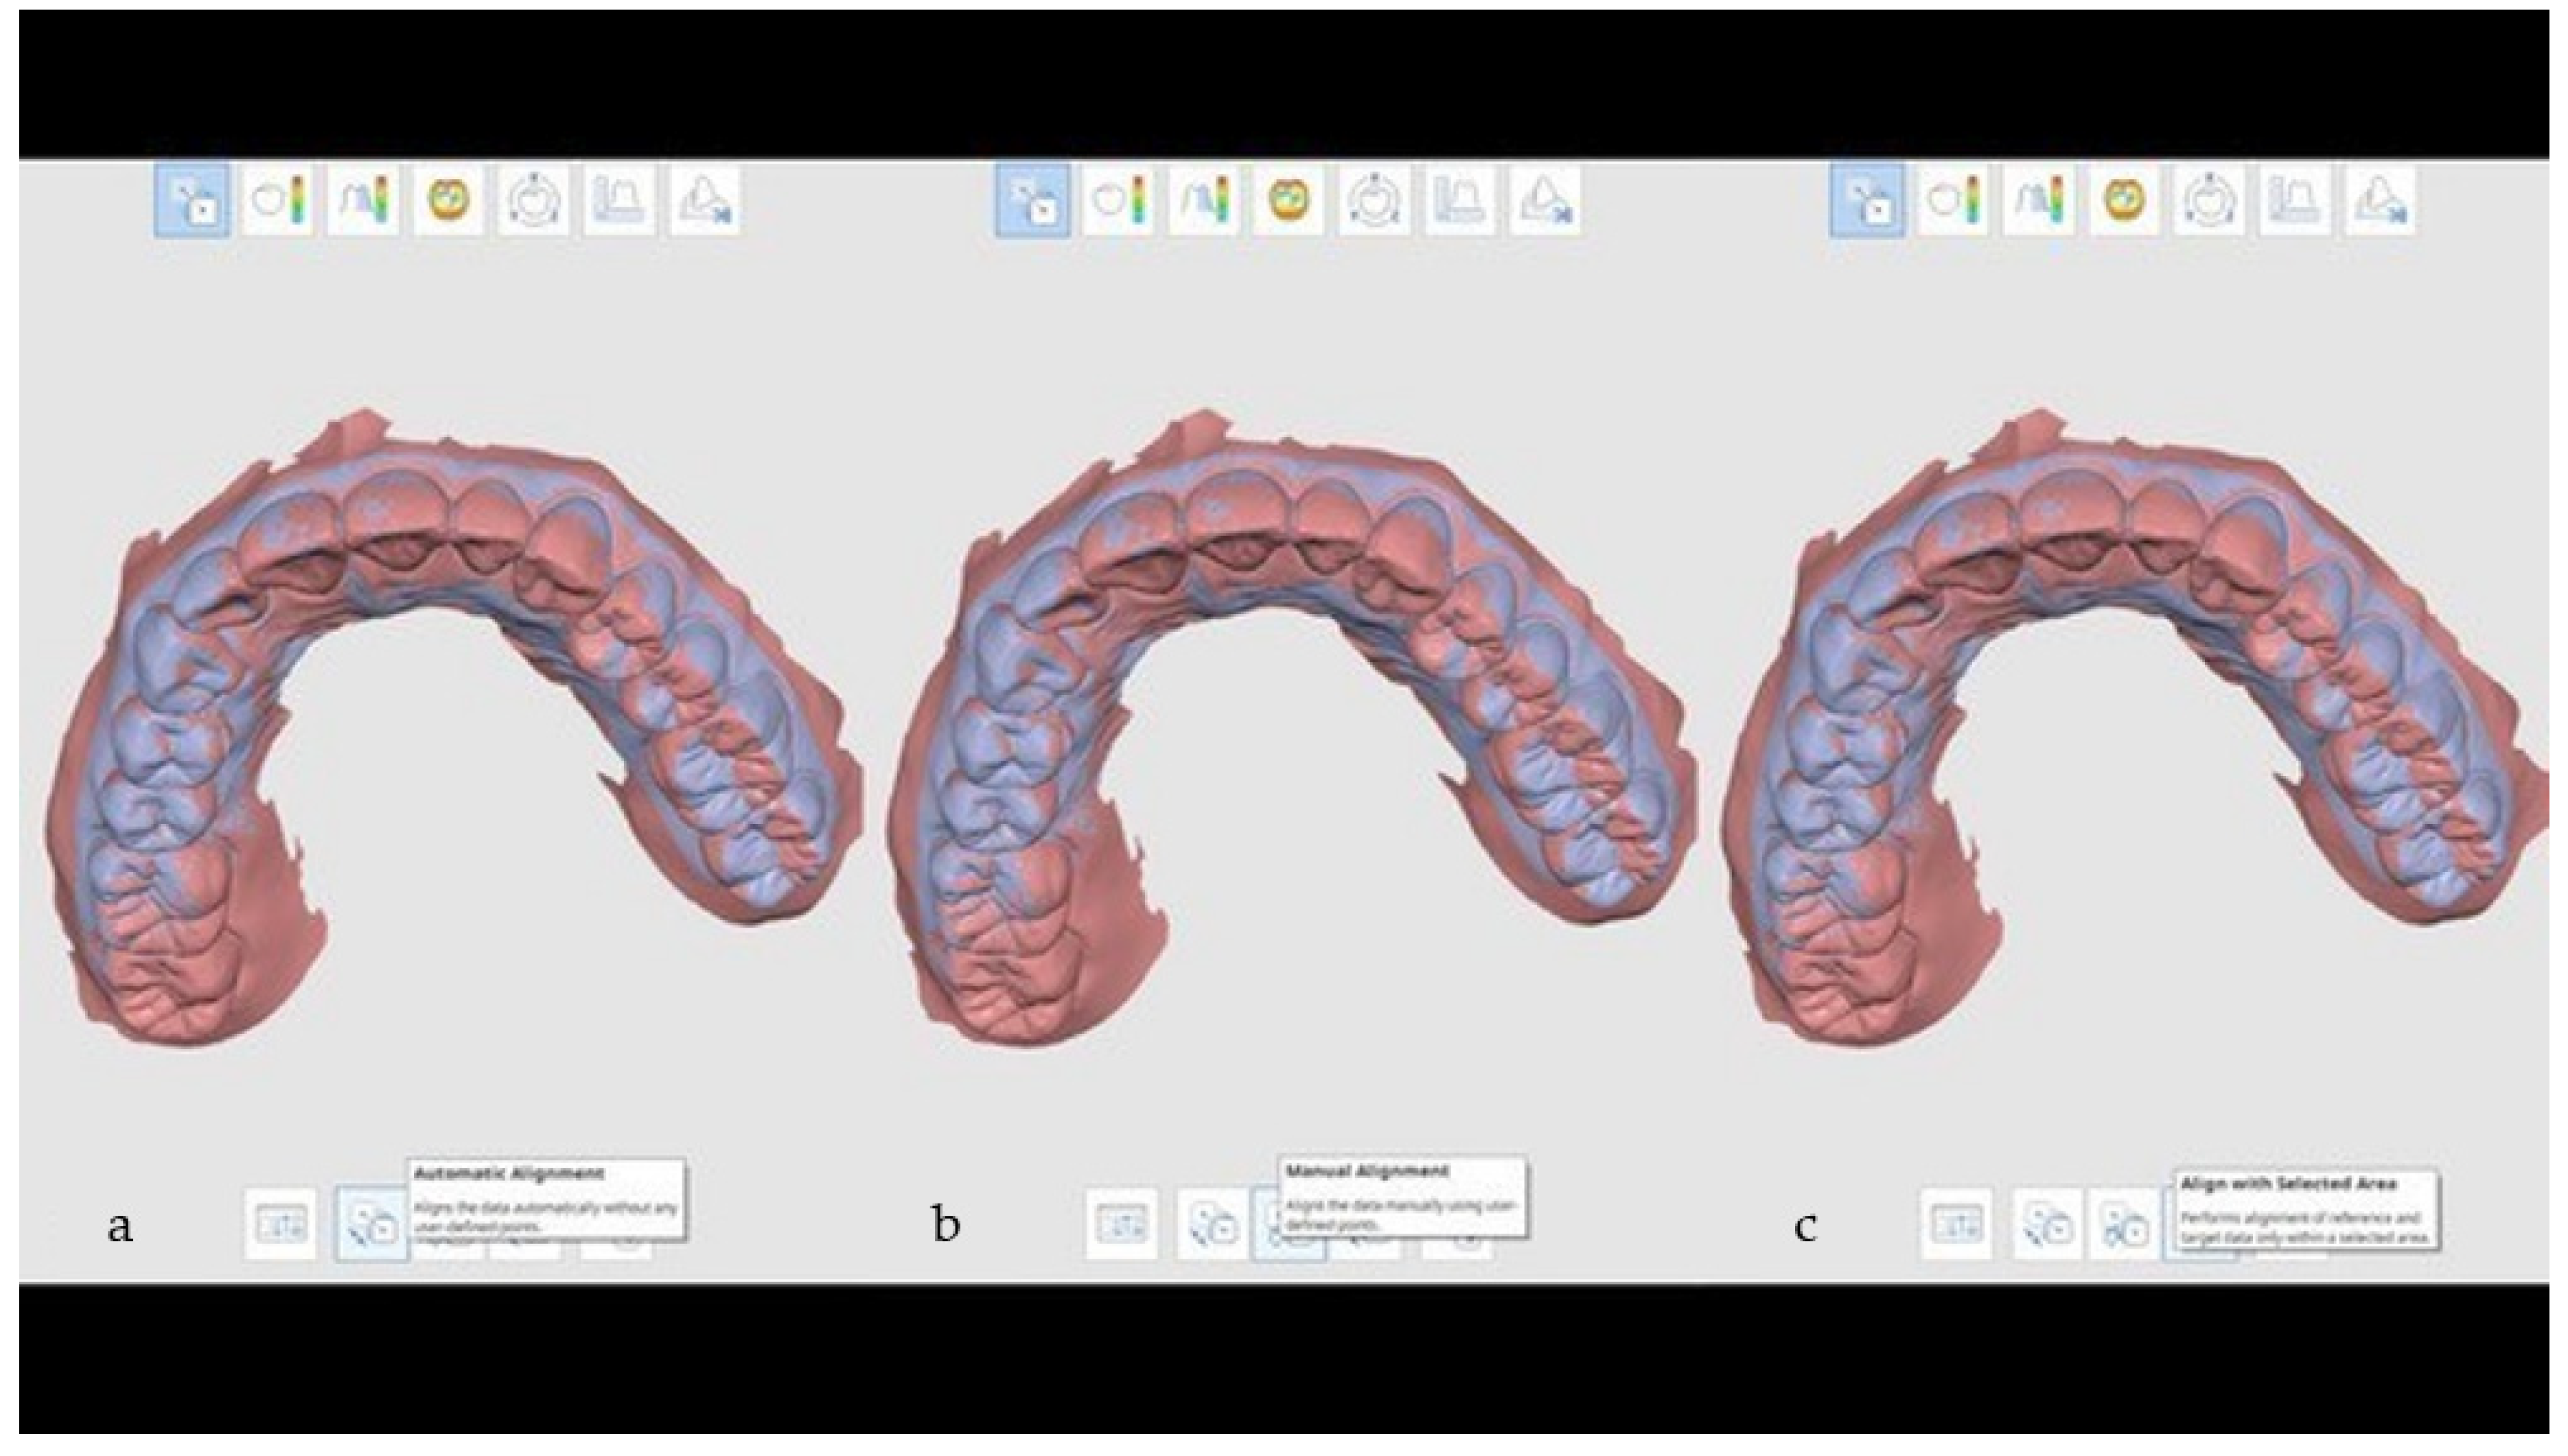Image resolution: width=2568 pixels, height=1456 pixels.
Task: Click first bottom toolbar icon in panel b
Action: coord(1122,1224)
